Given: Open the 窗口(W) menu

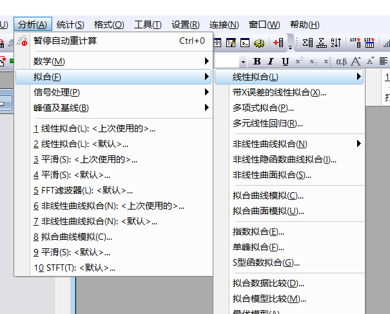Looking at the screenshot, I should click(x=264, y=25).
